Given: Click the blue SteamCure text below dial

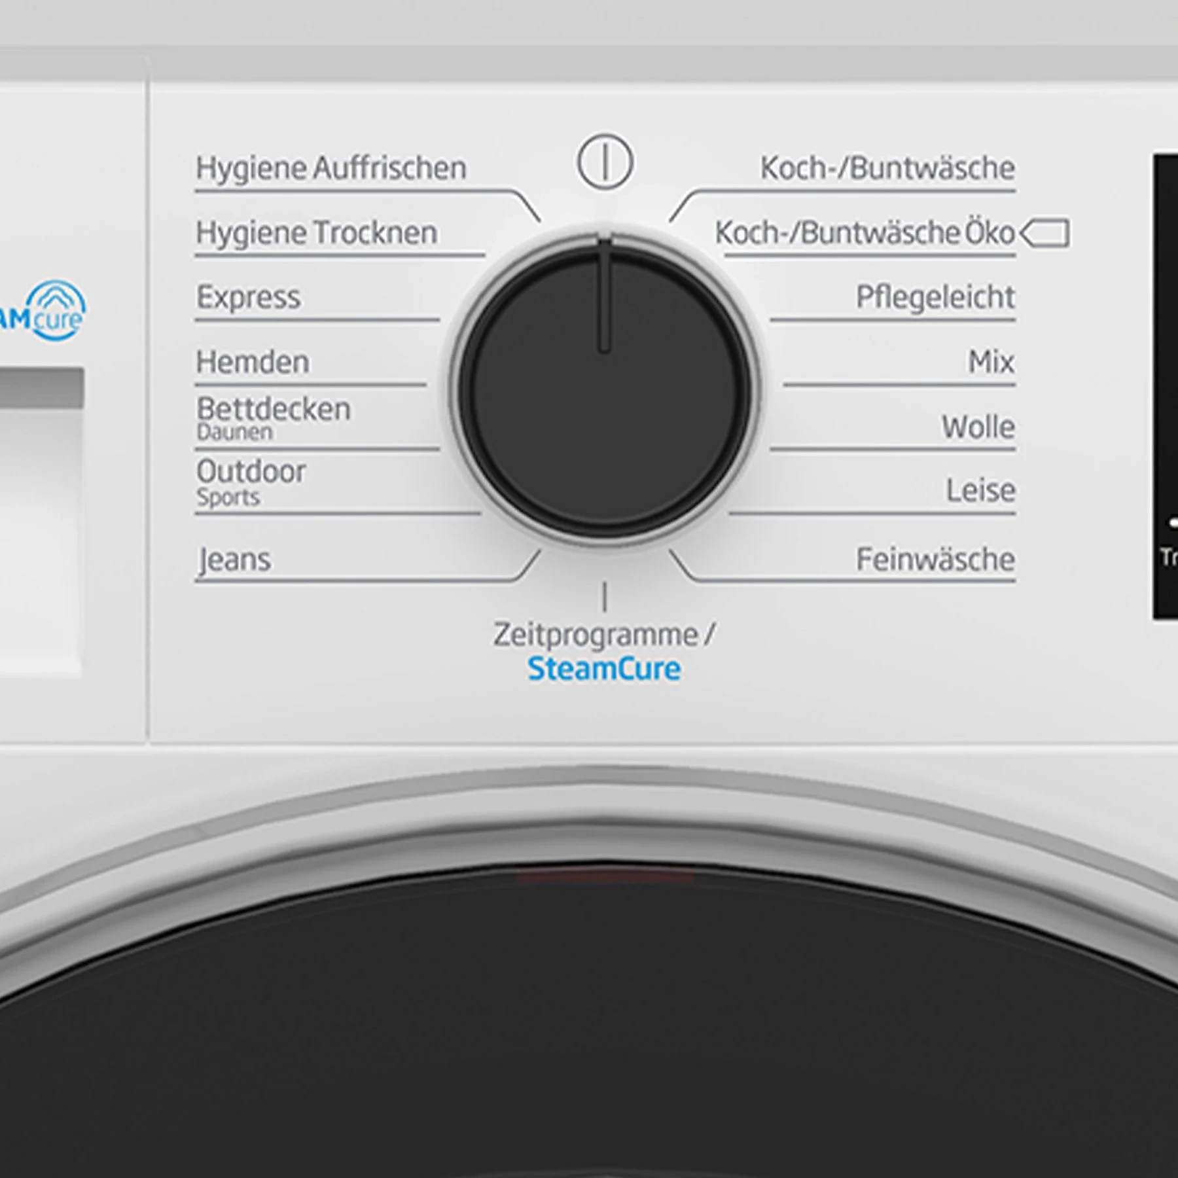Looking at the screenshot, I should pyautogui.click(x=603, y=669).
